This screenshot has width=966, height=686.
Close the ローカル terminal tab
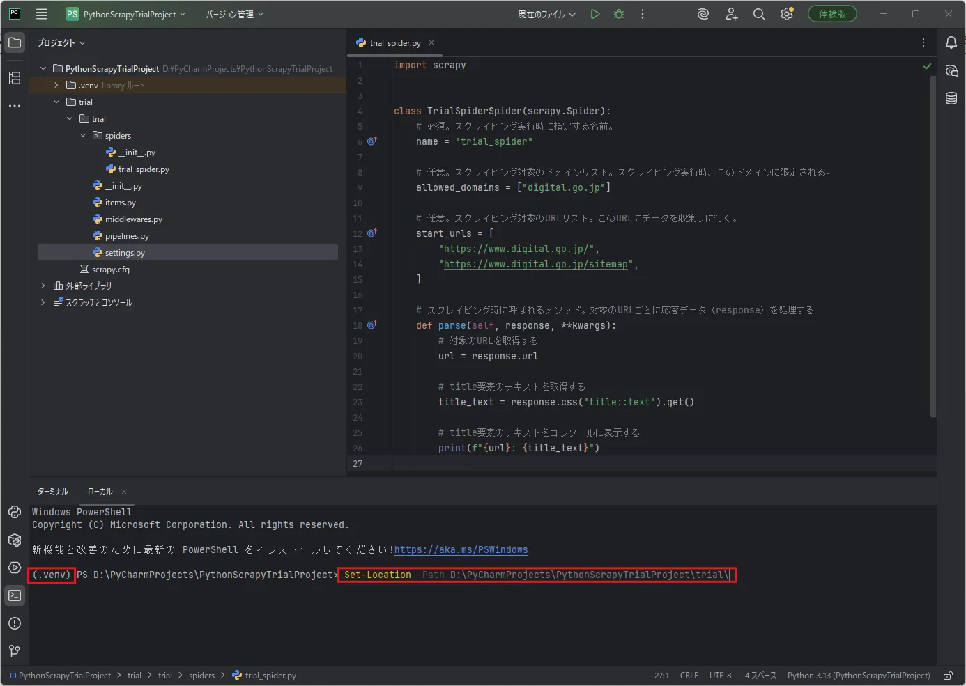point(124,492)
